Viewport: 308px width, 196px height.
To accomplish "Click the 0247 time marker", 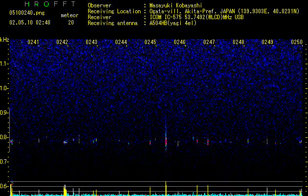I will [209, 42].
